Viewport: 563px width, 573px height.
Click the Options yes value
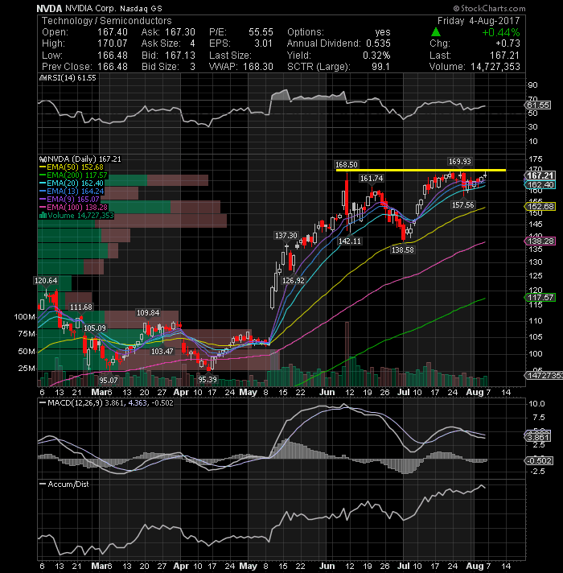382,32
